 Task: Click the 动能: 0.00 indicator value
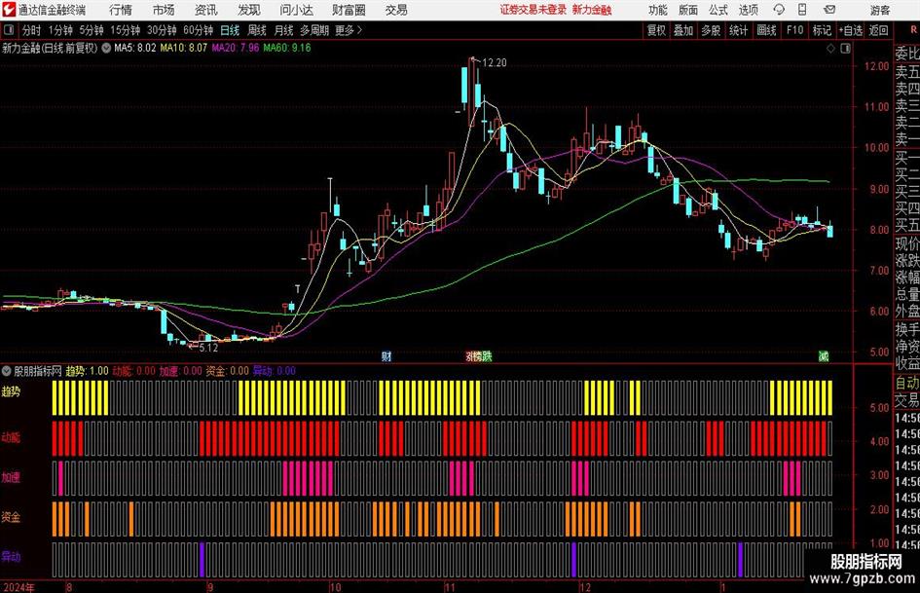click(133, 371)
